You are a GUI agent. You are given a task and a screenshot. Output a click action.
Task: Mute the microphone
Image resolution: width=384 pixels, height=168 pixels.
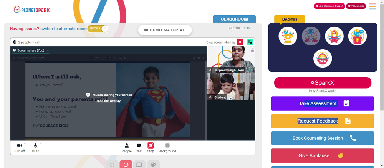(35, 148)
